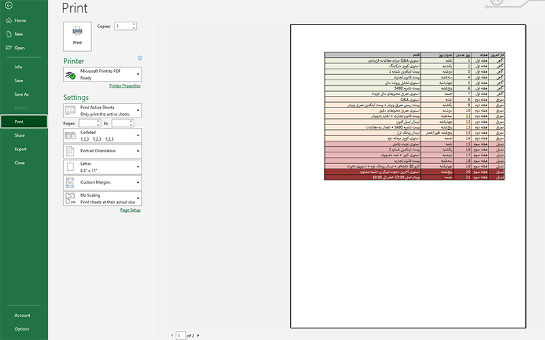The image size is (545, 340).
Task: Click the Letter paper size icon
Action: tap(70, 167)
